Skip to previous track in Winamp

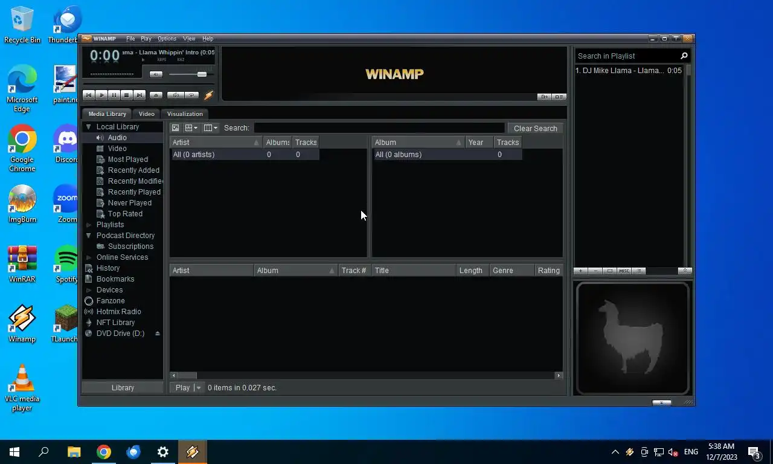(x=89, y=95)
